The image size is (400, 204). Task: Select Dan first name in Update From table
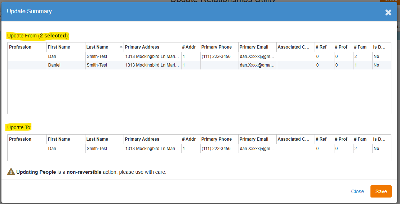tap(66, 56)
